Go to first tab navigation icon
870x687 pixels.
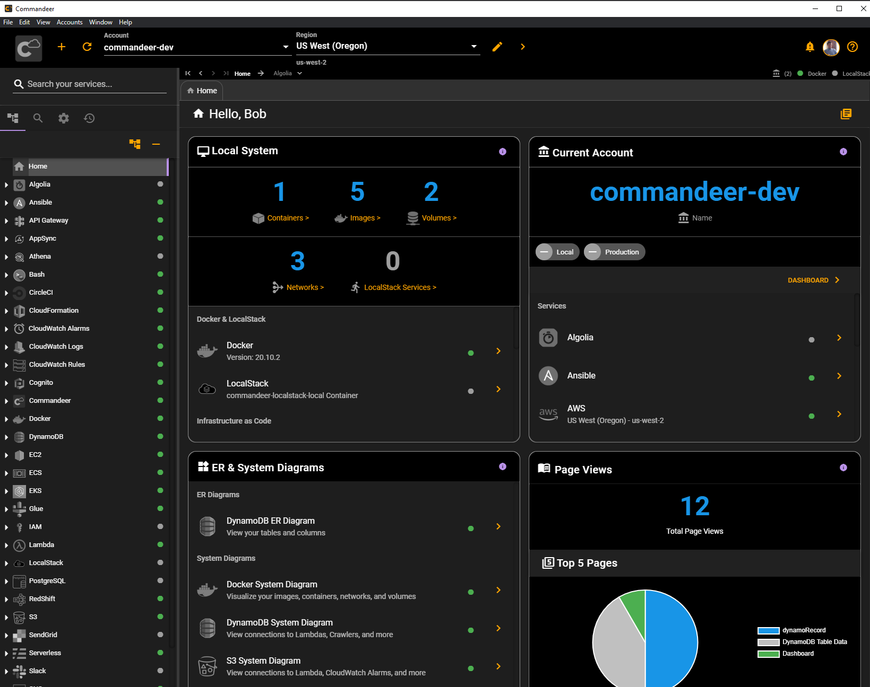coord(188,73)
